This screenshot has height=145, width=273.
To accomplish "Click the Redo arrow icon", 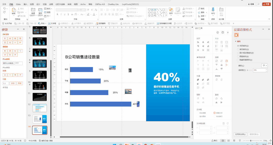I will [4, 12].
